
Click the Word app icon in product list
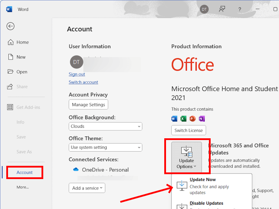[174, 119]
